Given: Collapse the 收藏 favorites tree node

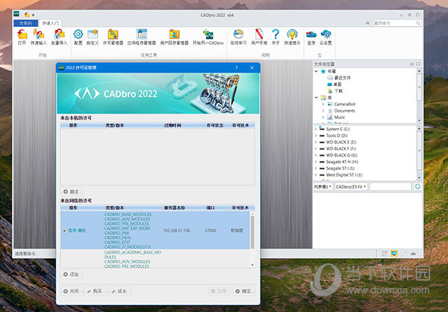Looking at the screenshot, I should pos(317,71).
